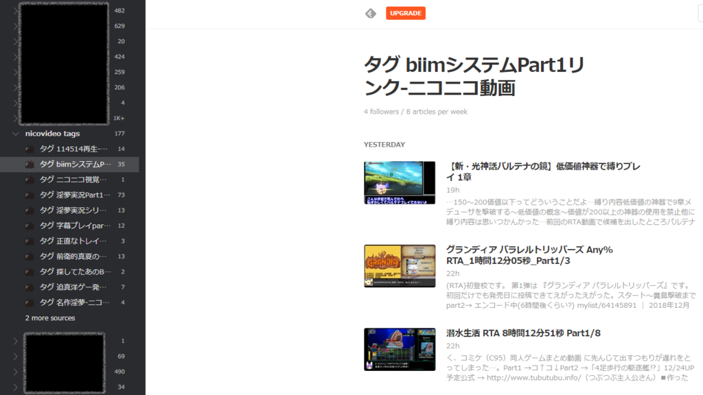Expand the lower hidden category with 69 unread
Image resolution: width=703 pixels, height=395 pixels.
point(16,357)
